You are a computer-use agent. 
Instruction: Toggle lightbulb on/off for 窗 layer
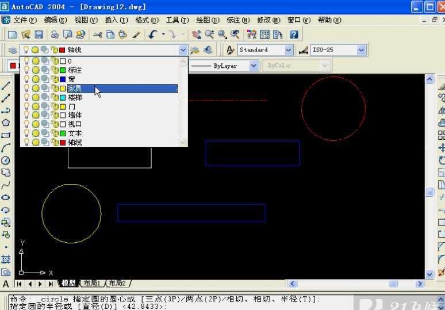26,79
